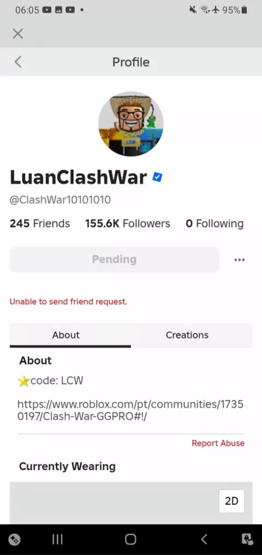This screenshot has width=262, height=555.
Task: Click the Pending friend request button
Action: 115,259
